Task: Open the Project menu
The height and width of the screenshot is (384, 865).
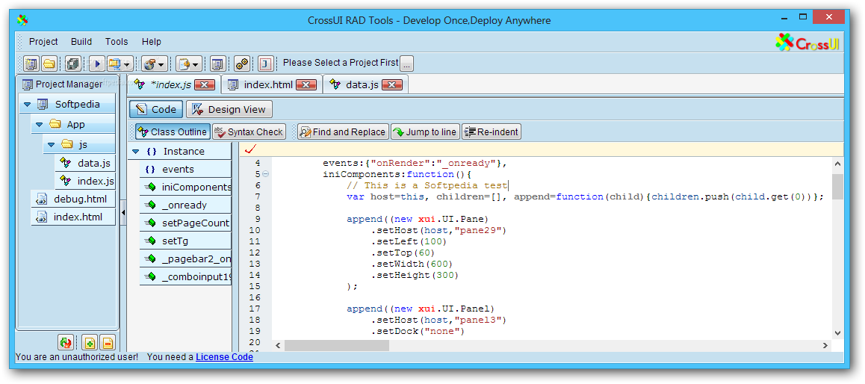Action: (43, 41)
